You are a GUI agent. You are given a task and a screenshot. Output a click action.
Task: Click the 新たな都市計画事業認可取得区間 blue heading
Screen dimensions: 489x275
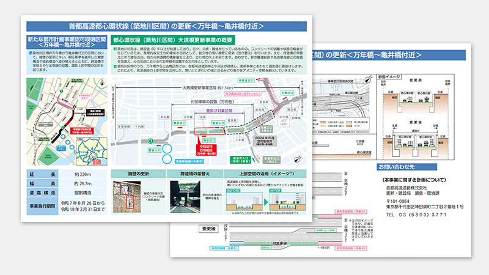coord(65,42)
